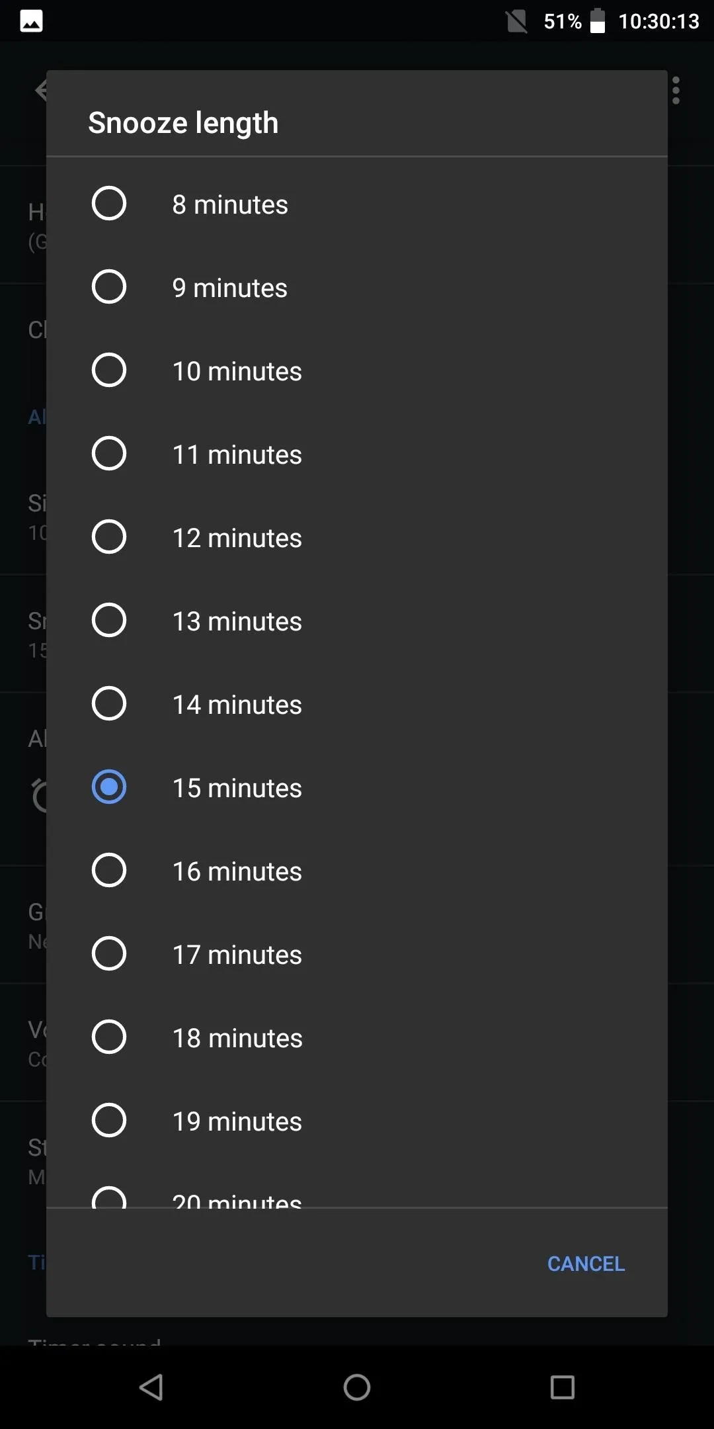Tap the image notification icon in status bar
Screen dimensions: 714x1429
point(31,21)
